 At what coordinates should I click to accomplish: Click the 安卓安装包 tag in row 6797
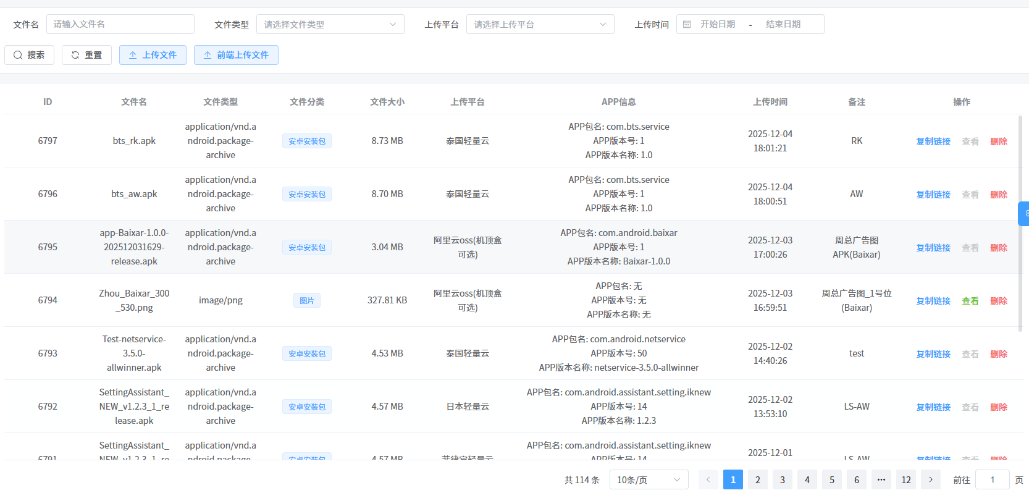[307, 141]
